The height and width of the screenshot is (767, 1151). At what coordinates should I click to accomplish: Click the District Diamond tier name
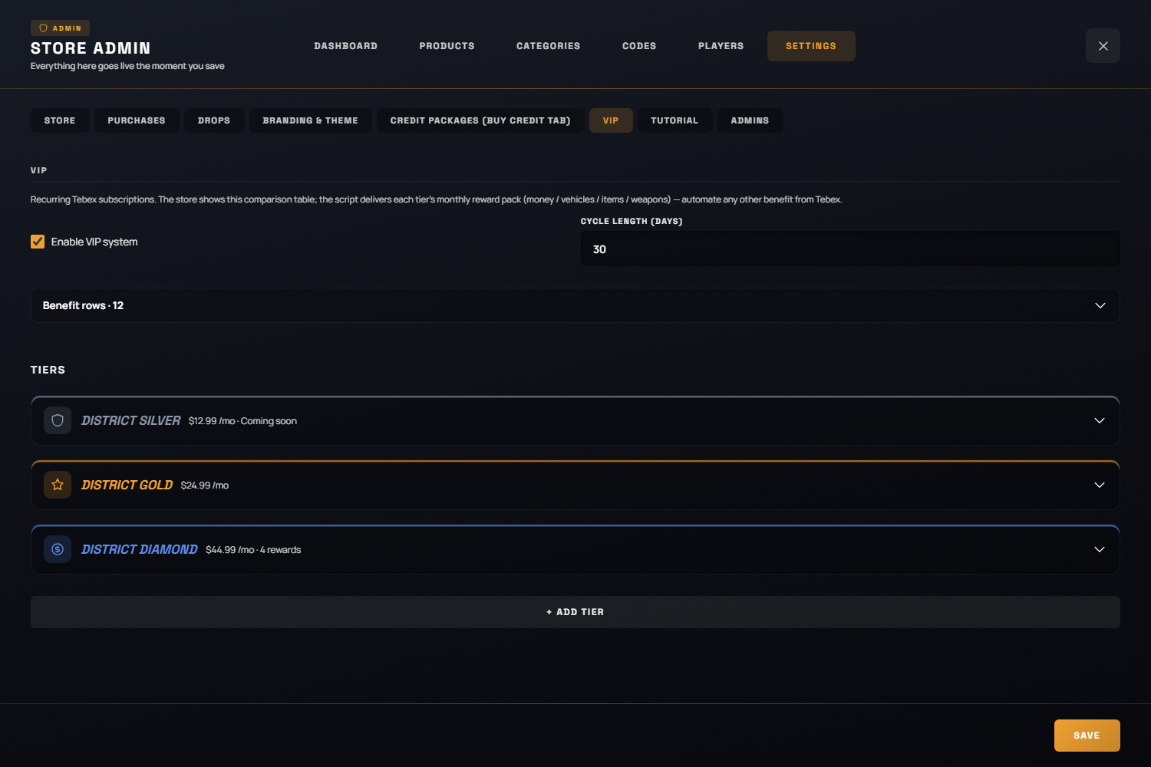click(140, 549)
